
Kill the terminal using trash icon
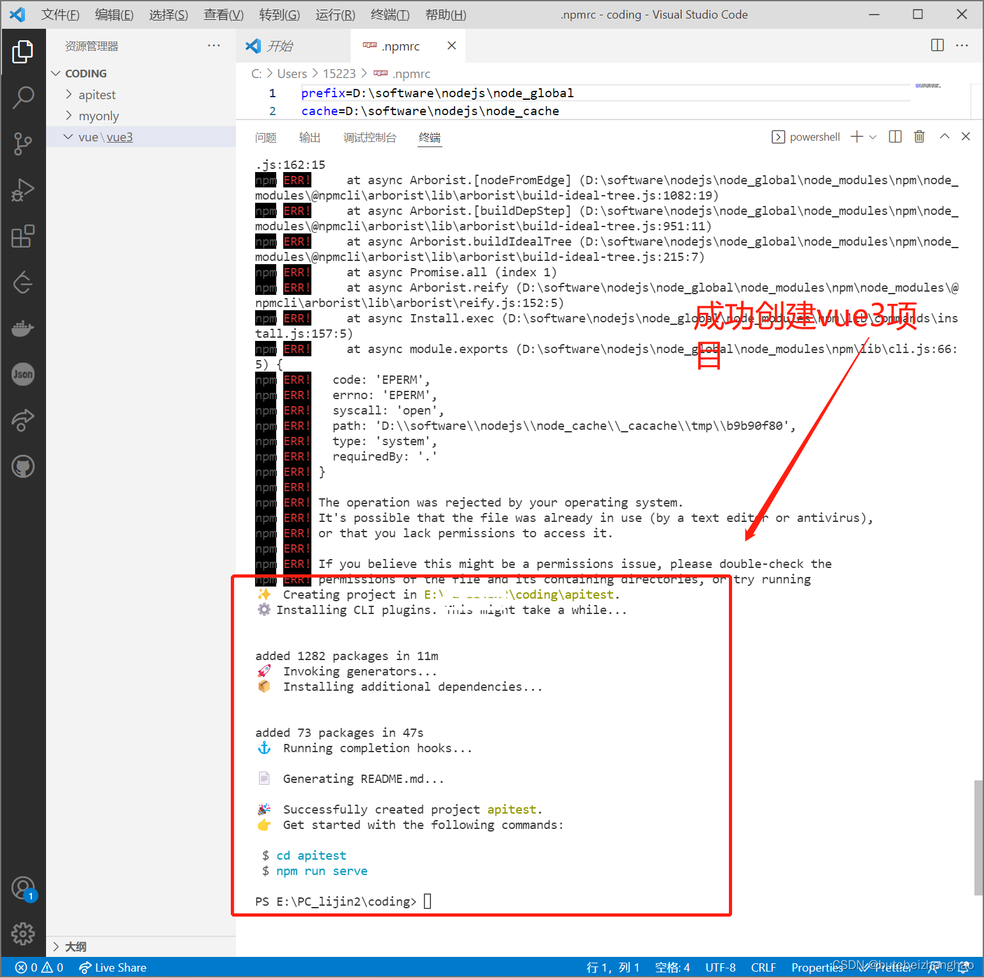pyautogui.click(x=919, y=136)
